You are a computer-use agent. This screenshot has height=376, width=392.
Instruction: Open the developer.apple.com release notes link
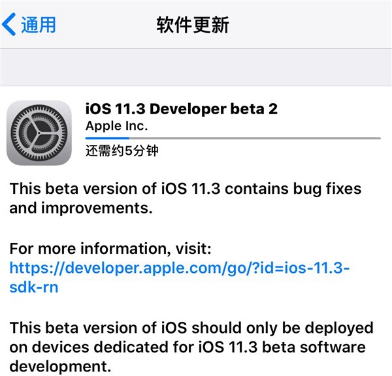click(180, 269)
